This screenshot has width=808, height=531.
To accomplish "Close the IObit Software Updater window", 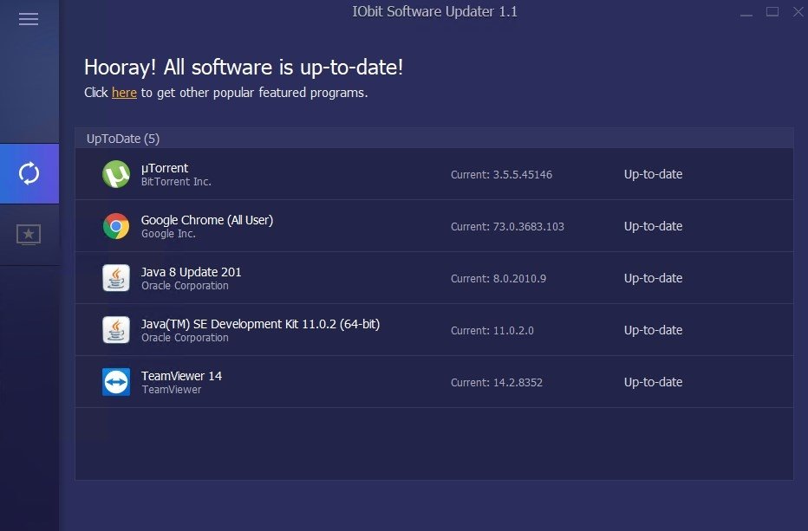I will pos(798,11).
